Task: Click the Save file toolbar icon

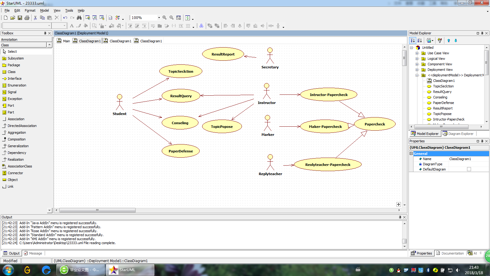Action: tap(20, 18)
